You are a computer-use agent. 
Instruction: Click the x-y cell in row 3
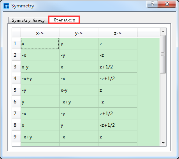[x=40, y=66]
